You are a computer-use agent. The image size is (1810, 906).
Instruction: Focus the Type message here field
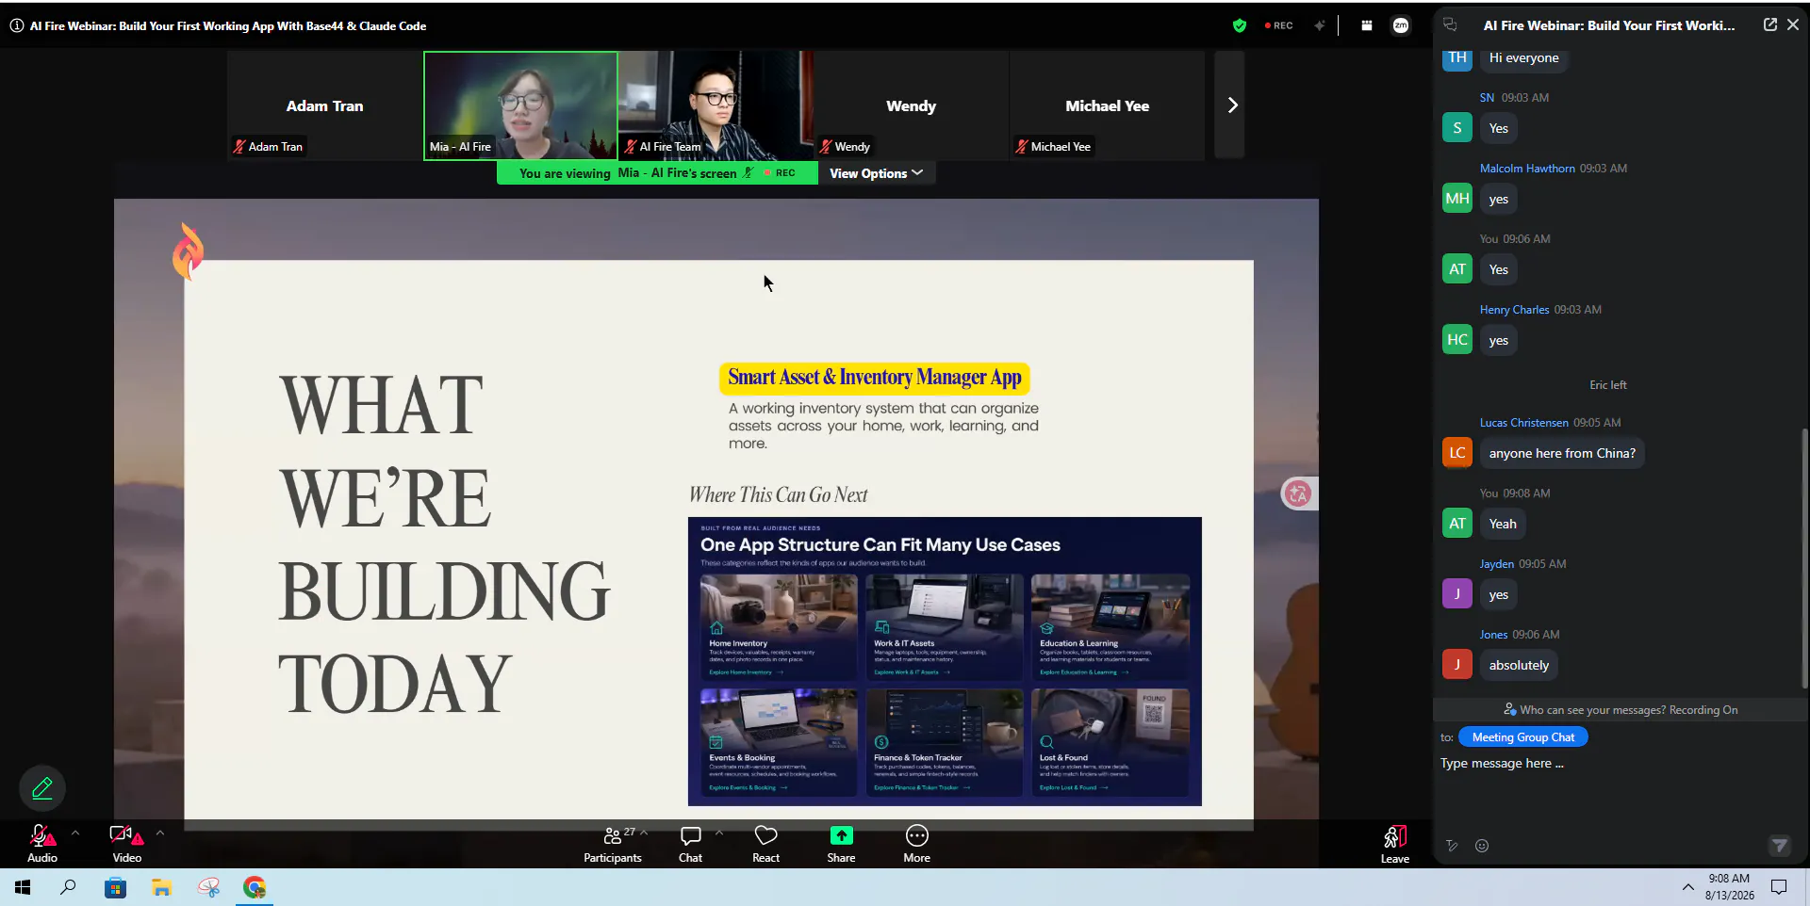pos(1620,764)
